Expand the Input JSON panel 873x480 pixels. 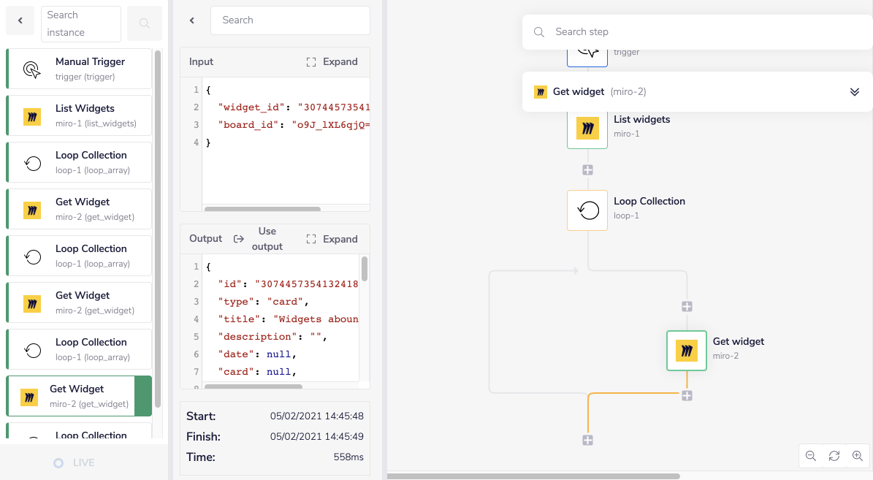tap(332, 62)
